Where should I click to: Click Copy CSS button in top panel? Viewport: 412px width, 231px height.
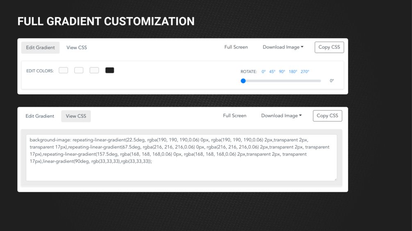click(x=329, y=47)
